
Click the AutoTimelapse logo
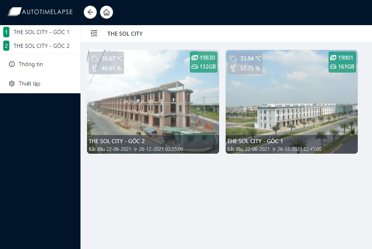[40, 12]
